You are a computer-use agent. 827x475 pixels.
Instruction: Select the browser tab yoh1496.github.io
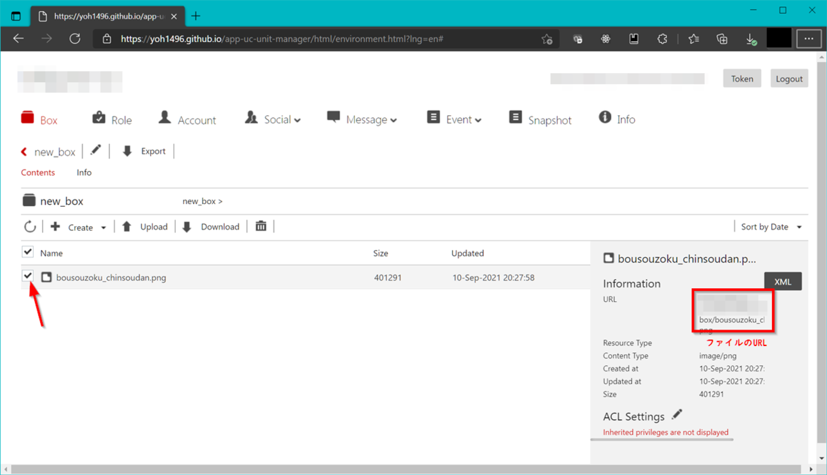pos(105,15)
